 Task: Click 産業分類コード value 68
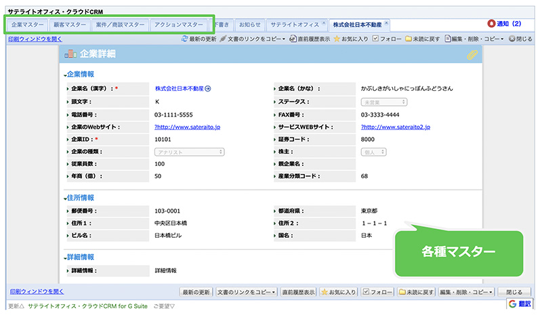(x=364, y=176)
